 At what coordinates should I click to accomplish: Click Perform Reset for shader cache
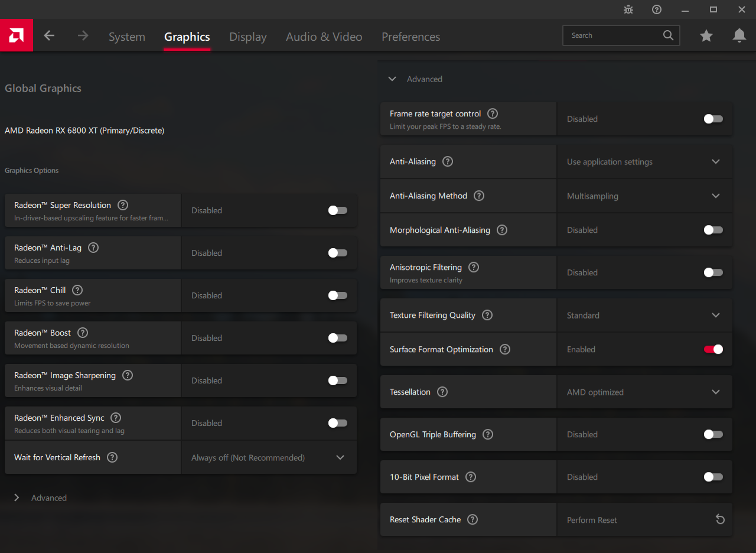[592, 520]
